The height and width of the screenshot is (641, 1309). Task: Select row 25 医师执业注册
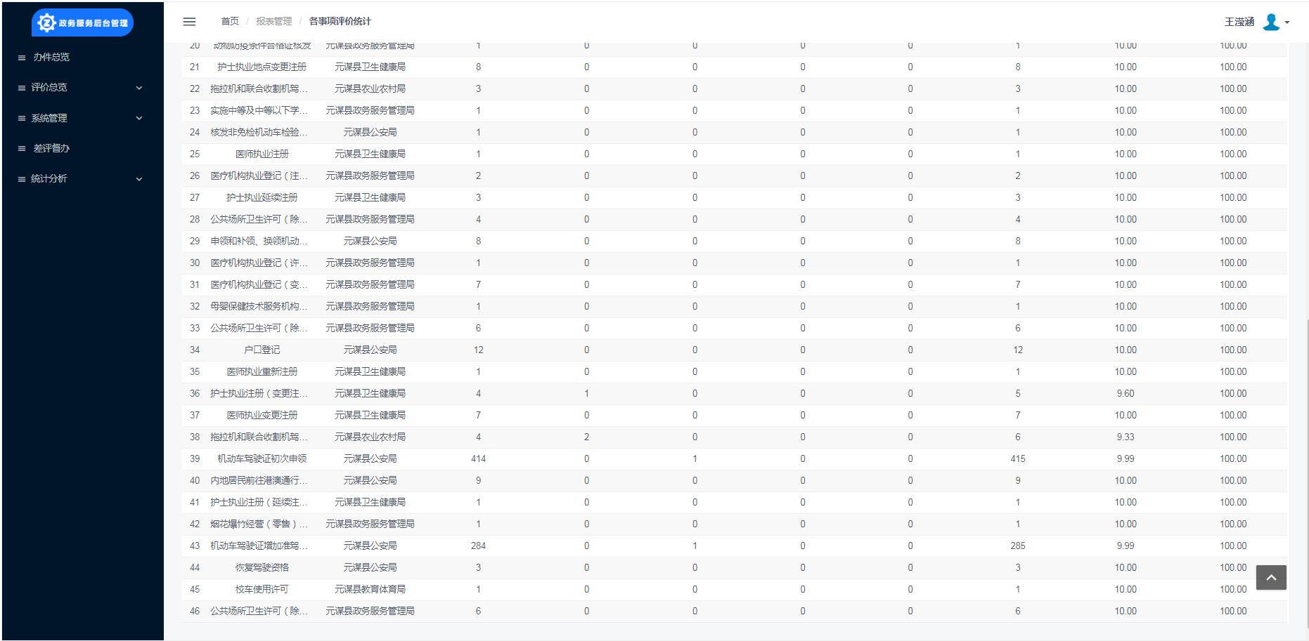pos(735,154)
